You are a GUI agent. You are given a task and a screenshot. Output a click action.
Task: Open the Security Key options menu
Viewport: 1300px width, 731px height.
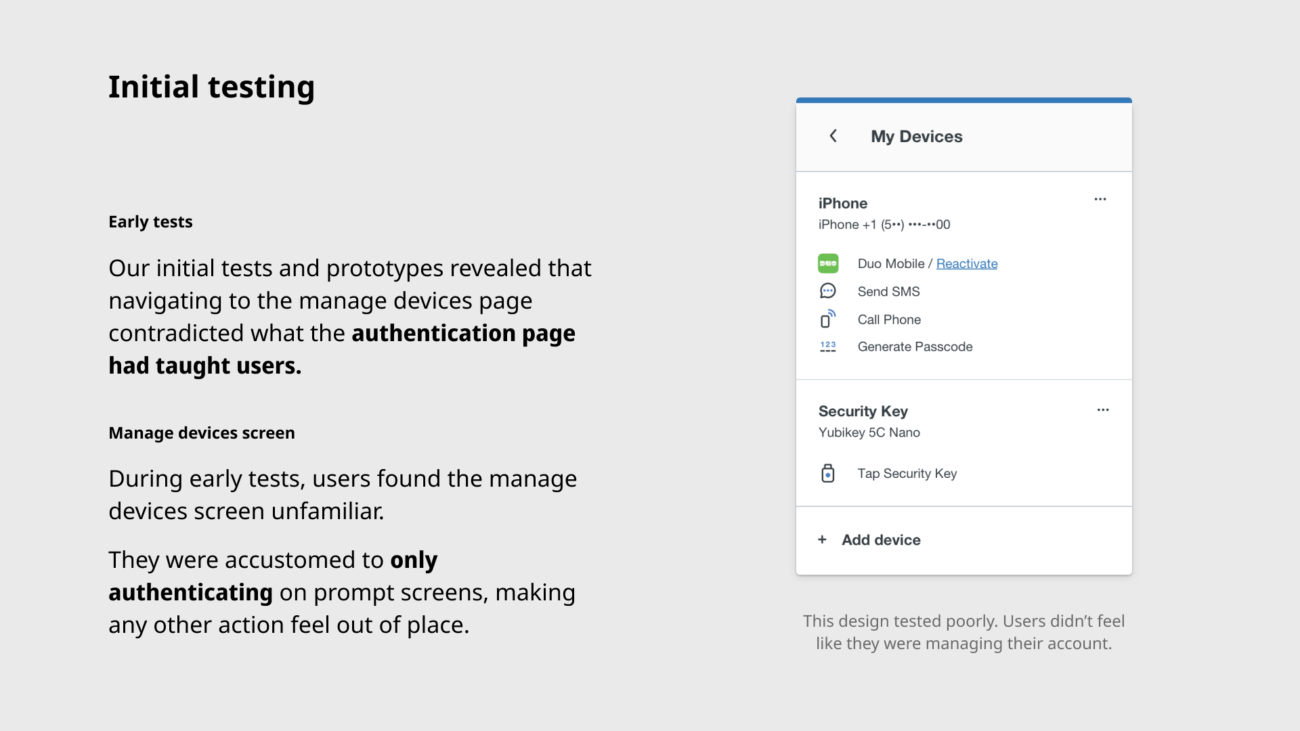[x=1103, y=409]
